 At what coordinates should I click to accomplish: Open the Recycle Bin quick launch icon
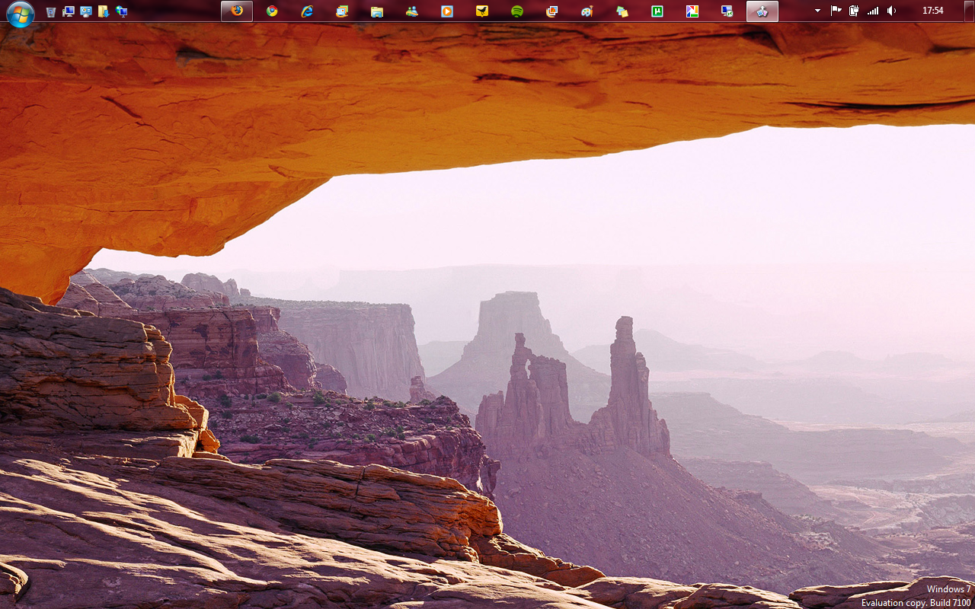51,11
